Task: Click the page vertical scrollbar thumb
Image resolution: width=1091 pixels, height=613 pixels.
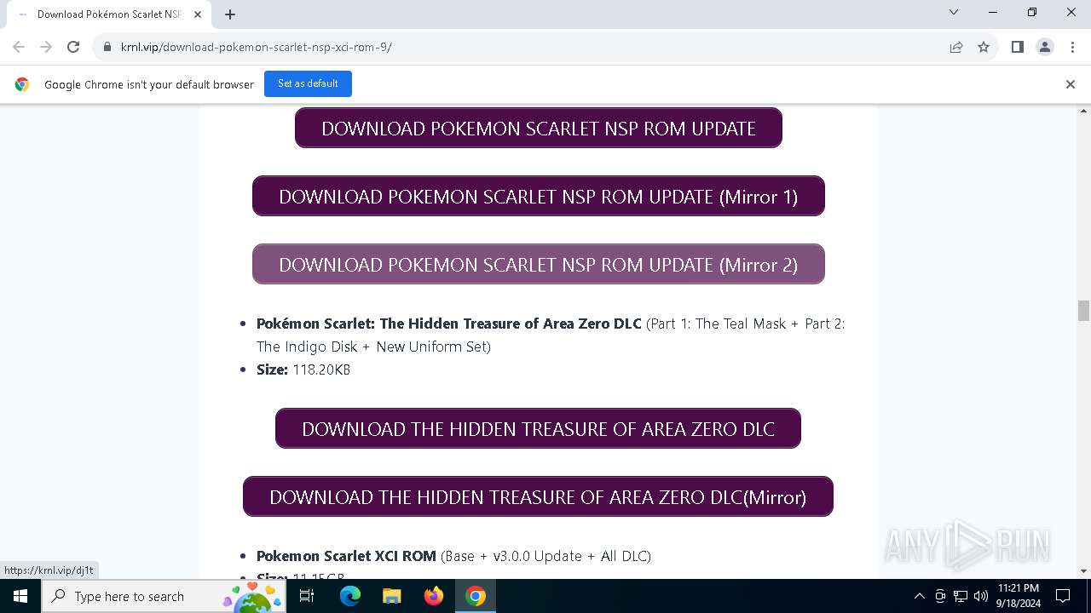Action: pyautogui.click(x=1083, y=311)
